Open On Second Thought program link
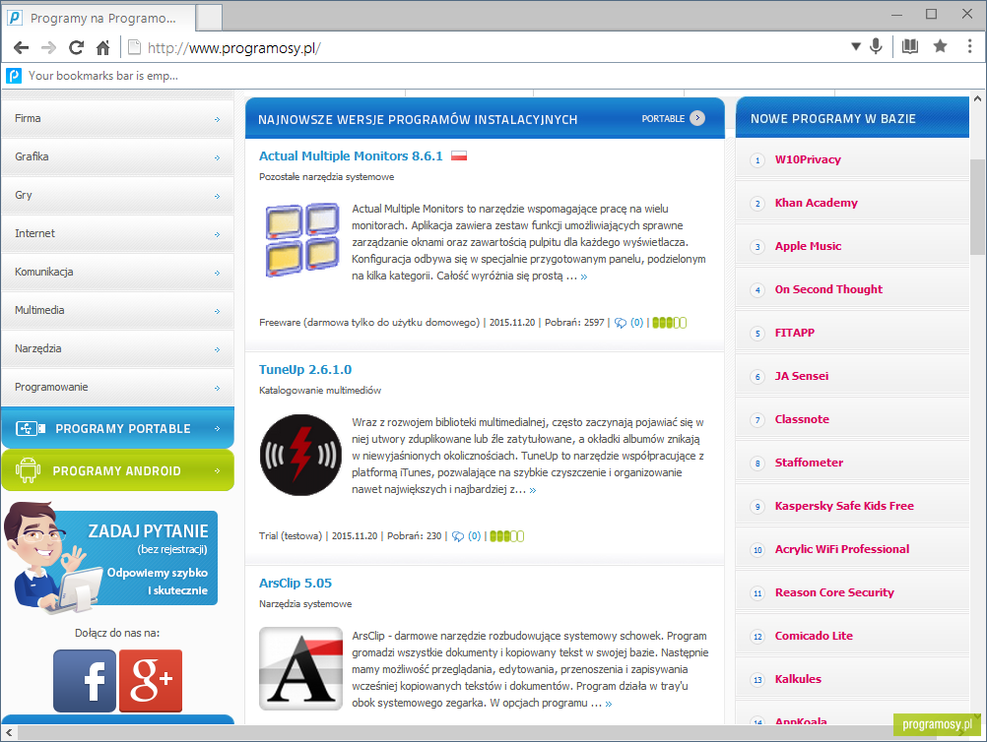Image resolution: width=987 pixels, height=742 pixels. pyautogui.click(x=828, y=290)
